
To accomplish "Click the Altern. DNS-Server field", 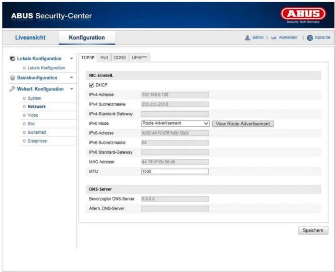I will [175, 208].
